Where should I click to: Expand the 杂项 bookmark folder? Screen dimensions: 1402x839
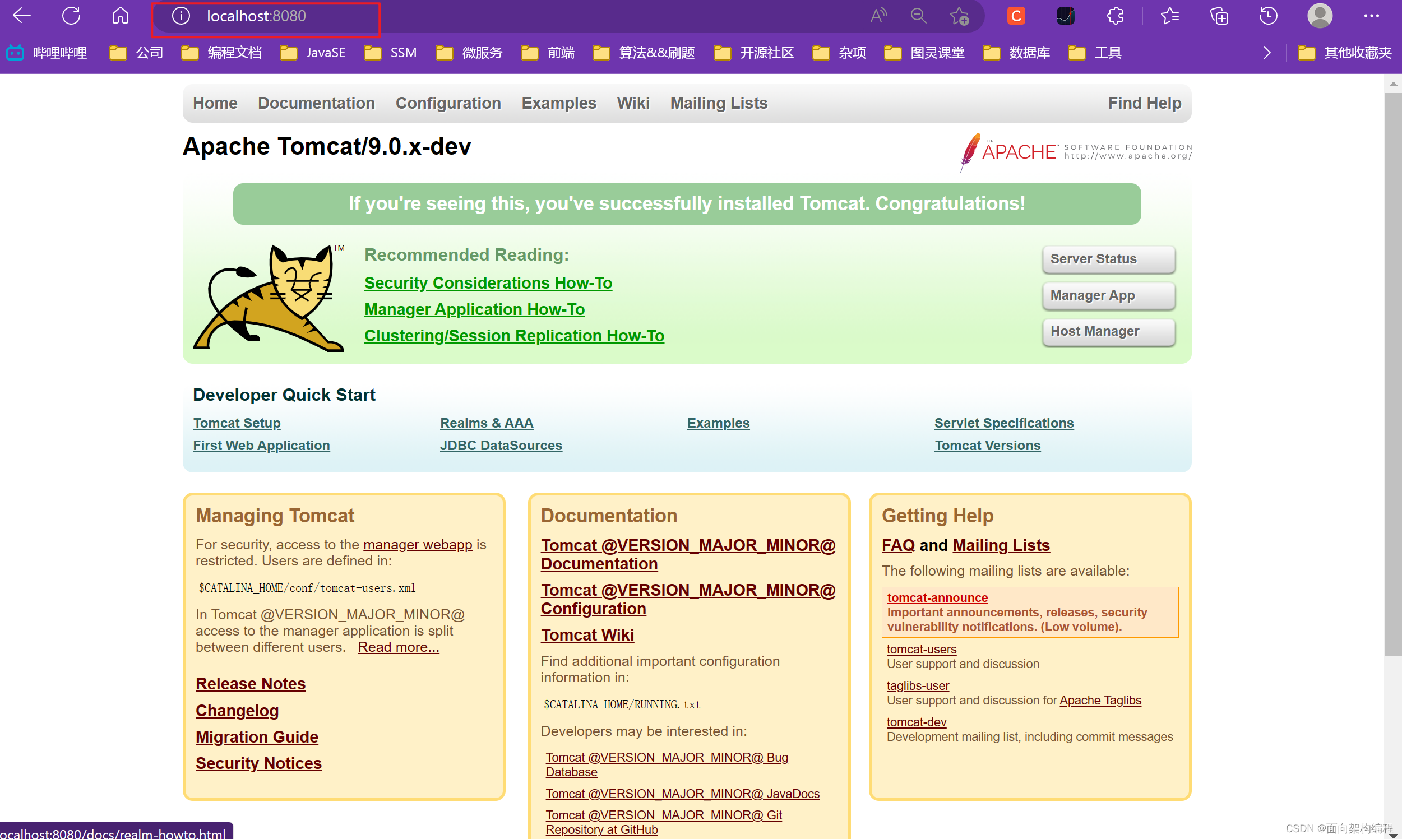(839, 53)
